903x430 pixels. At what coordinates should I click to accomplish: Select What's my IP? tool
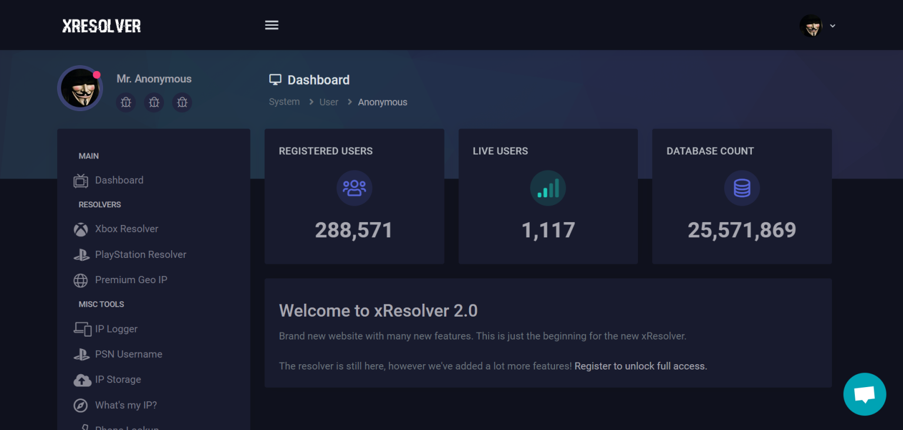(x=126, y=405)
